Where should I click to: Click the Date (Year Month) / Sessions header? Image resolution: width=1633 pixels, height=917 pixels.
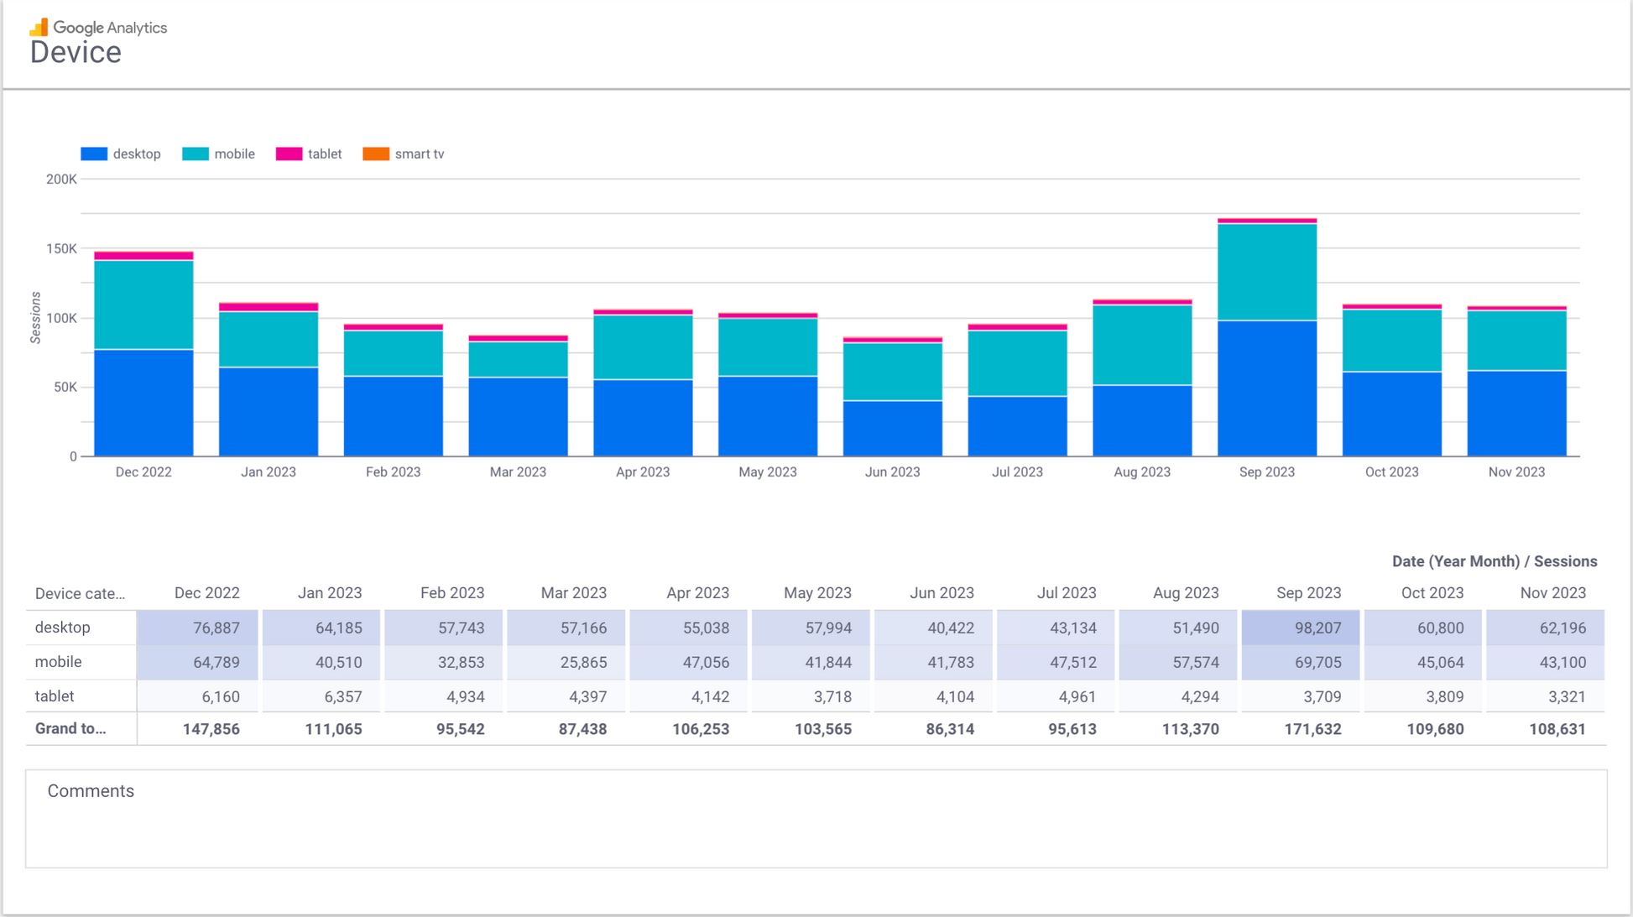click(x=1494, y=561)
